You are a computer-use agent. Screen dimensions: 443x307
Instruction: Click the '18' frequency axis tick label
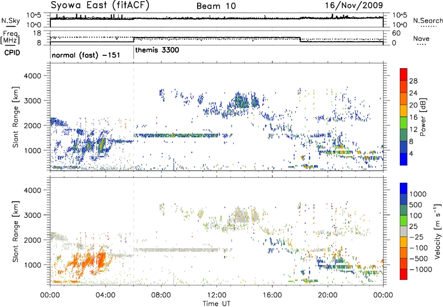click(x=37, y=33)
